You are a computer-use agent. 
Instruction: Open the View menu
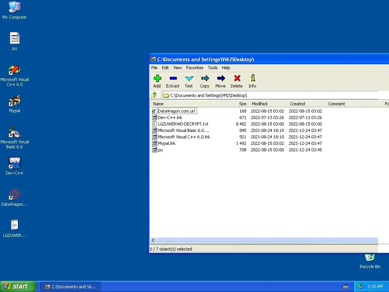177,68
